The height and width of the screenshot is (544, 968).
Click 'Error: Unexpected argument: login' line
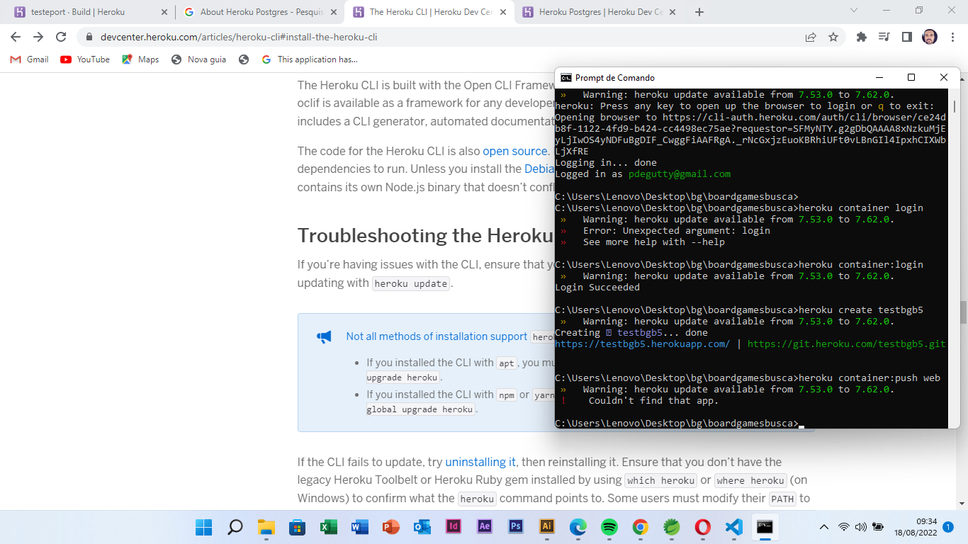click(676, 231)
